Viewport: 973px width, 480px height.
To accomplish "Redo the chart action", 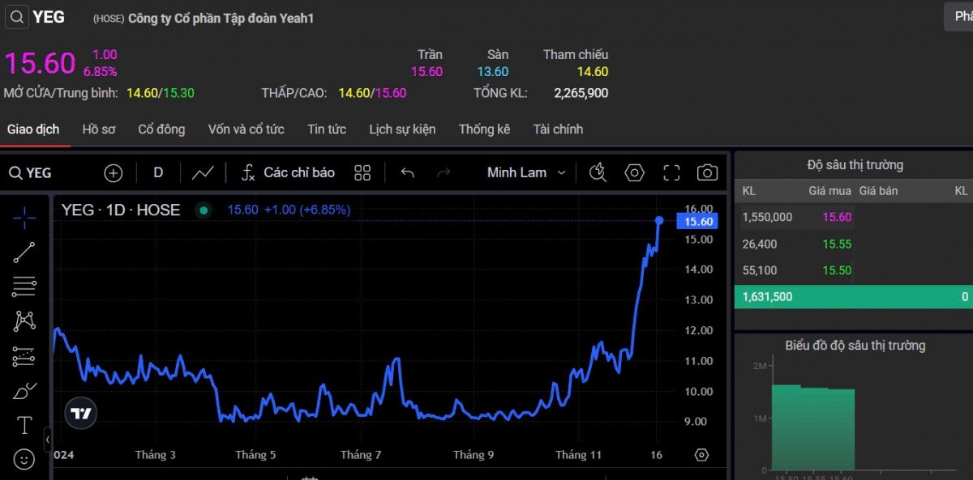I will (x=444, y=172).
